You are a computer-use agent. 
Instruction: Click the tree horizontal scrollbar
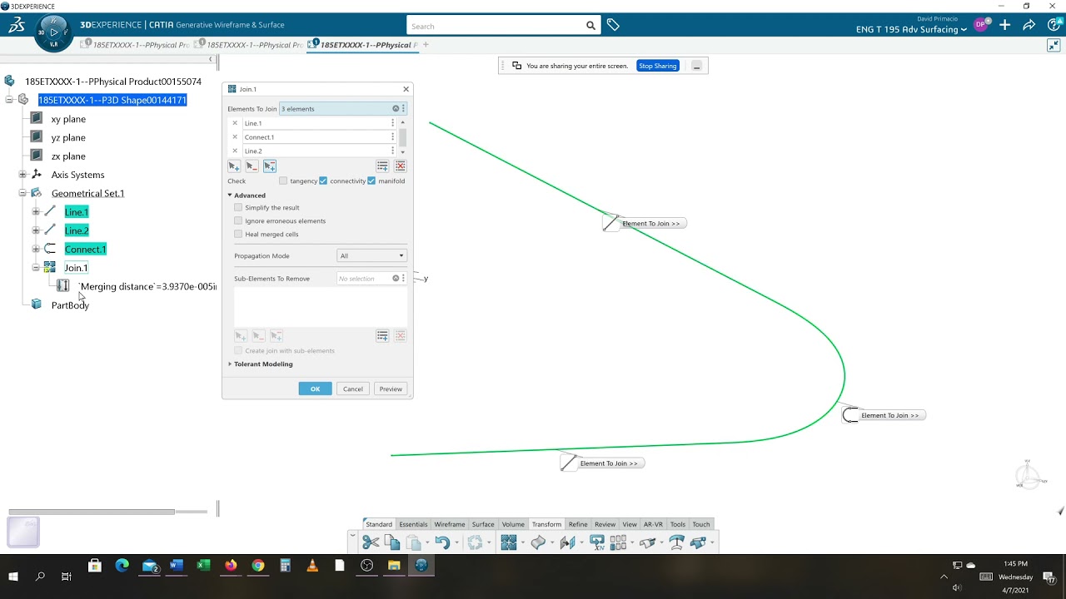[92, 512]
